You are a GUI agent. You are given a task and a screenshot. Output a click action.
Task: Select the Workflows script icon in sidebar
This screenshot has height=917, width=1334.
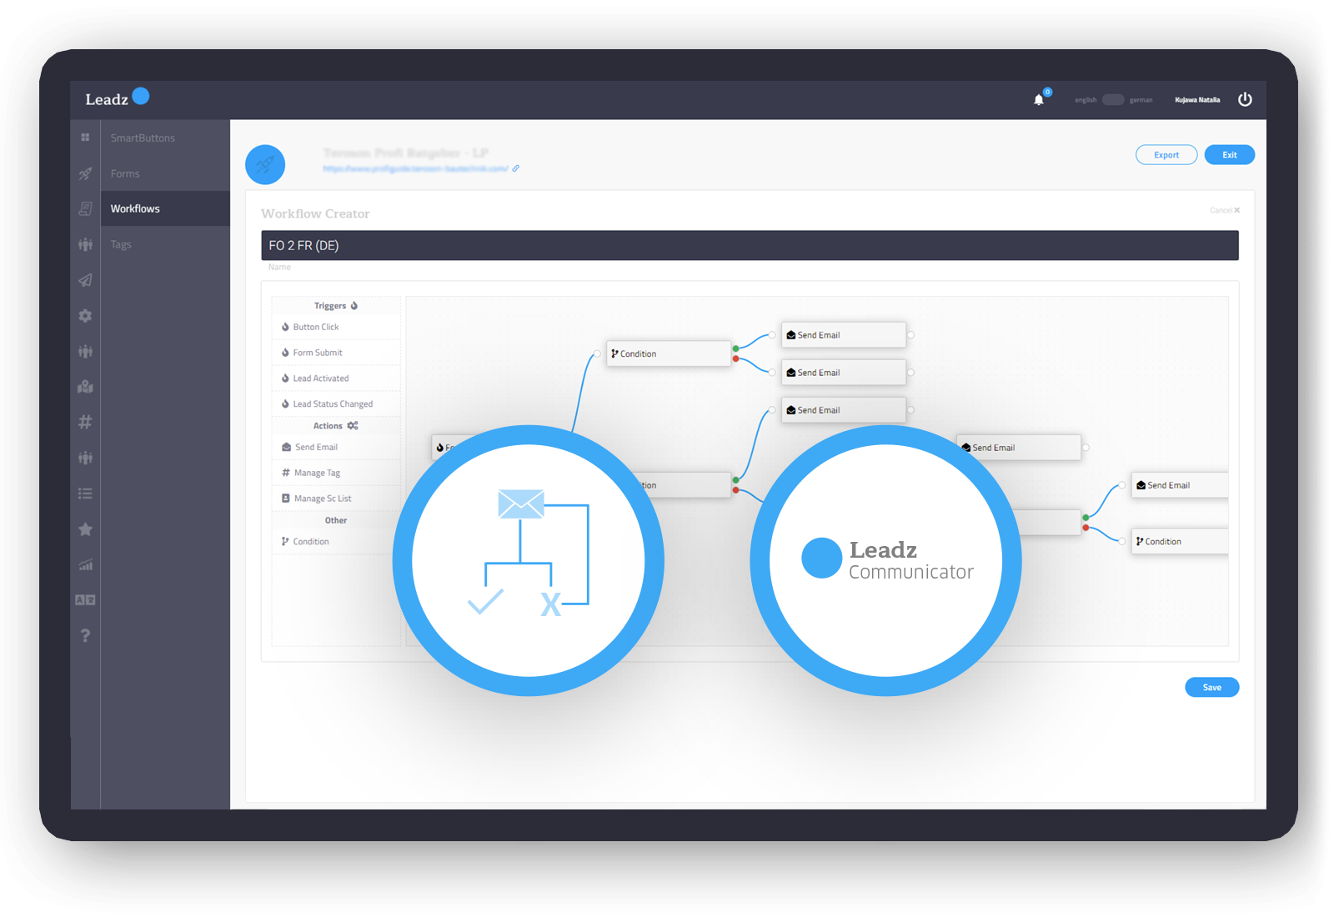[x=85, y=208]
